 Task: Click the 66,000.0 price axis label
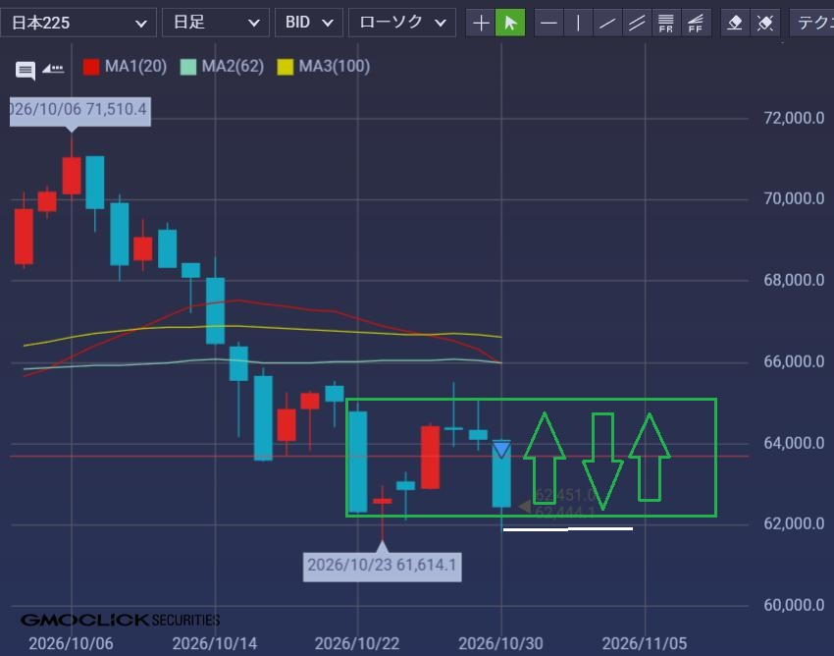click(794, 361)
